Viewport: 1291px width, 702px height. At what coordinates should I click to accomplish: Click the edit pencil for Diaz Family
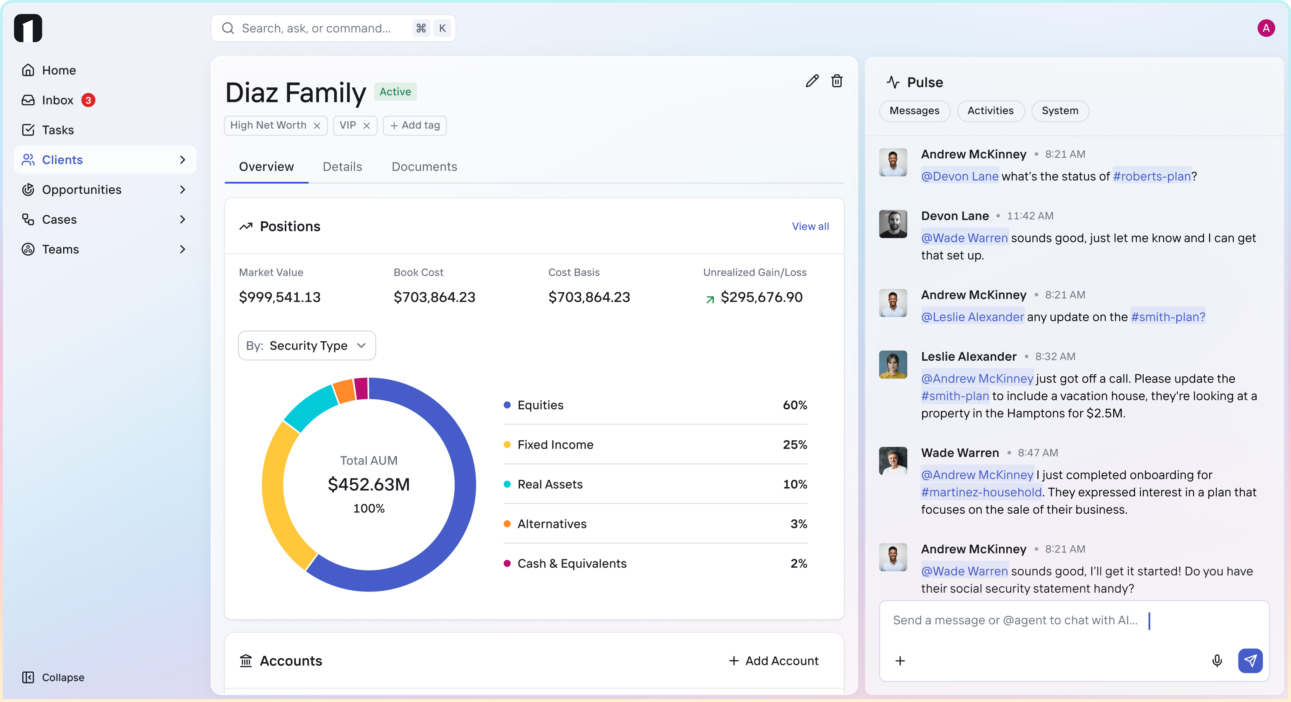click(x=812, y=81)
